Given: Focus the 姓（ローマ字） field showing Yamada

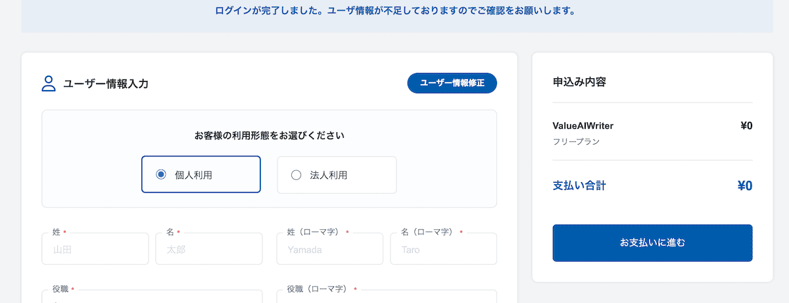Looking at the screenshot, I should pyautogui.click(x=329, y=250).
